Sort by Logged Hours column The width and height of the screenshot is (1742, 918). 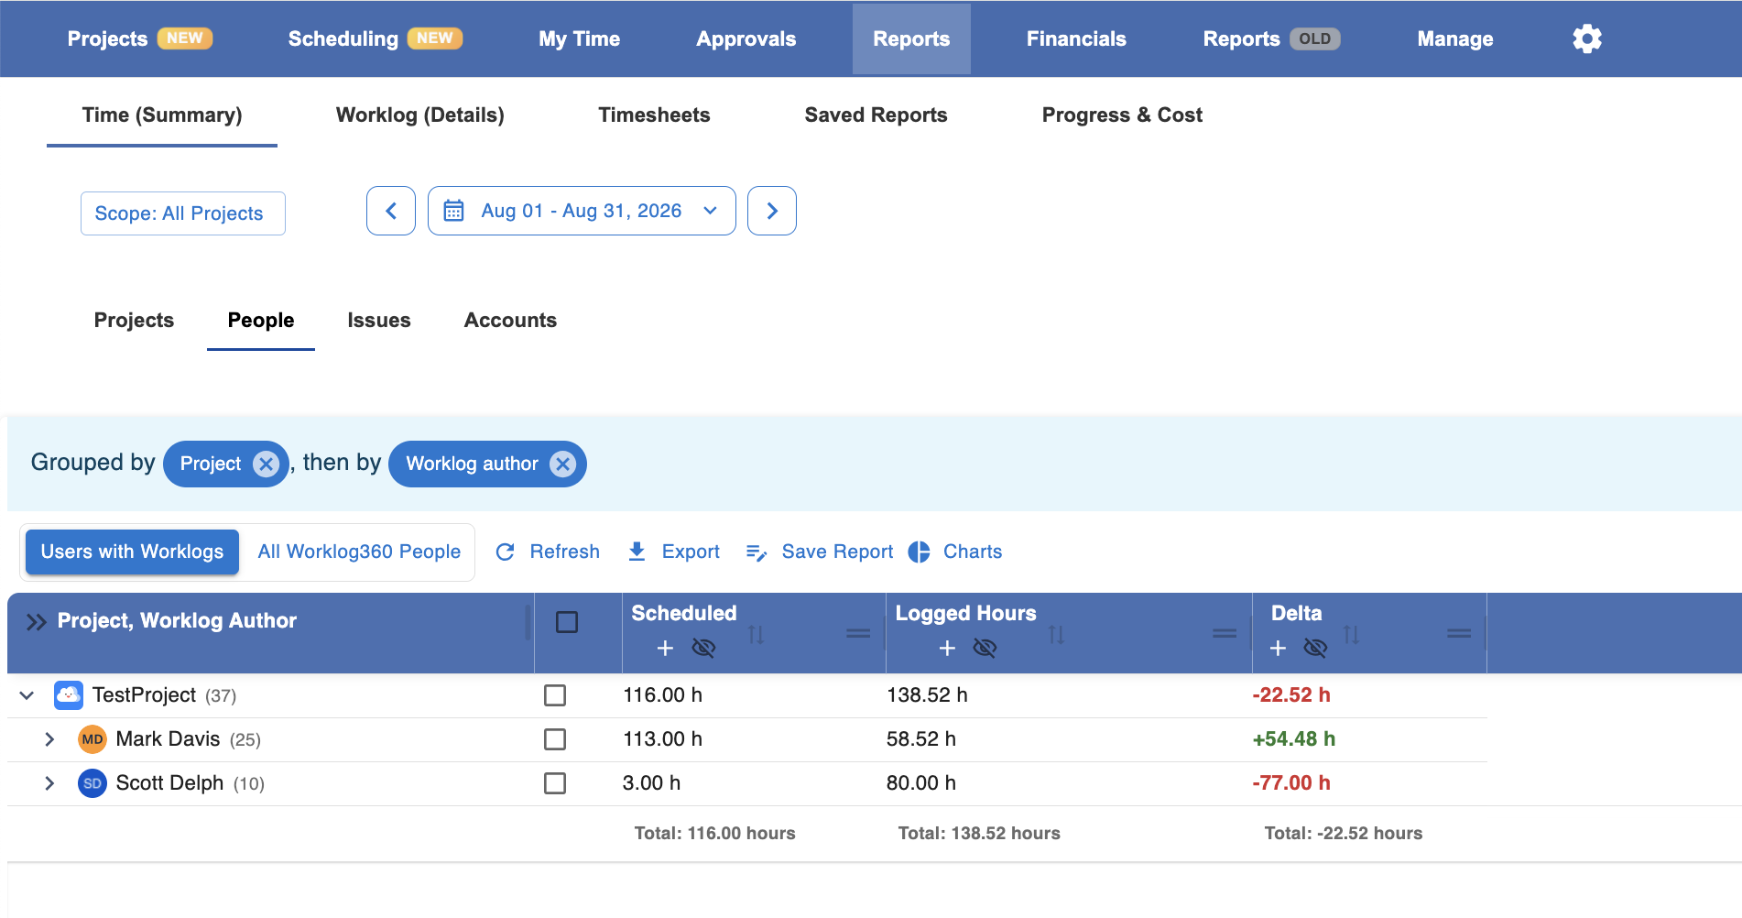(x=1056, y=634)
